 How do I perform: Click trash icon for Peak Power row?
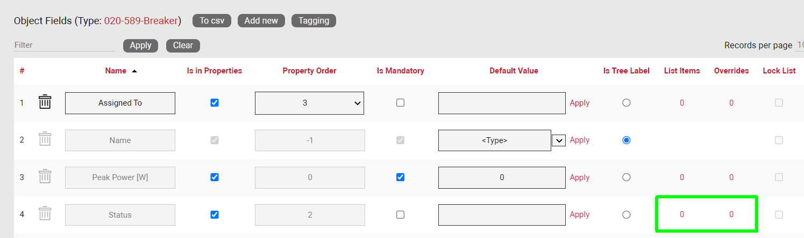[45, 177]
